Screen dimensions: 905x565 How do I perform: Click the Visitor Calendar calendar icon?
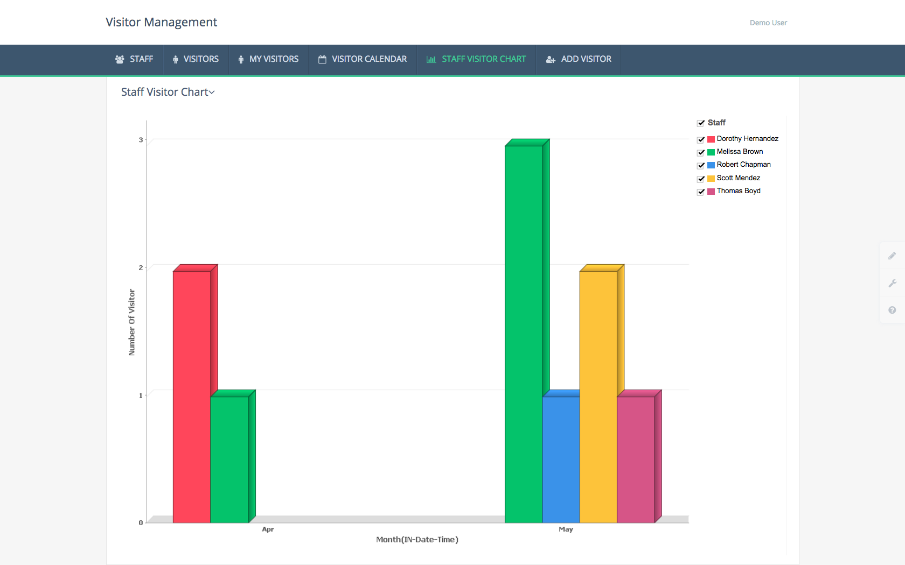pyautogui.click(x=322, y=59)
